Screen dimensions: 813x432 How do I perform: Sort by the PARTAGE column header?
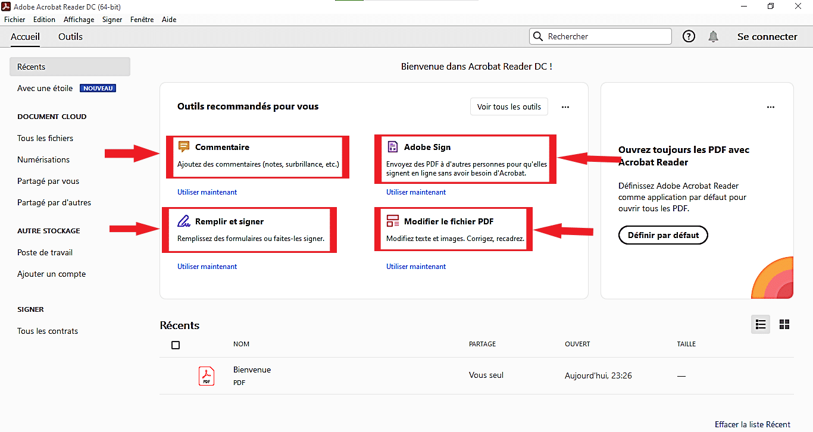(x=482, y=344)
